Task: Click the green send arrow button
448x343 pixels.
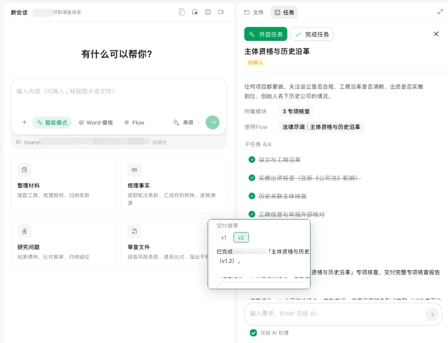Action: 213,122
